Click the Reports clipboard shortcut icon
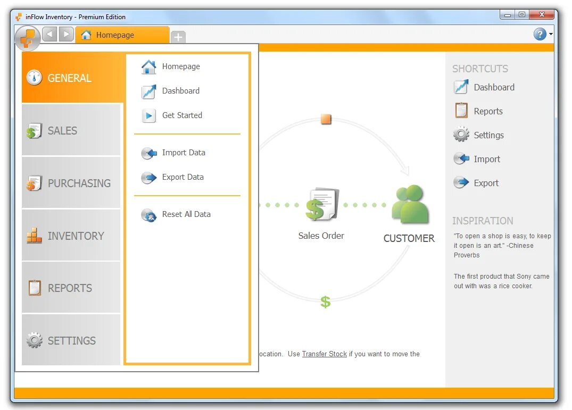This screenshot has height=410, width=572. 461,111
